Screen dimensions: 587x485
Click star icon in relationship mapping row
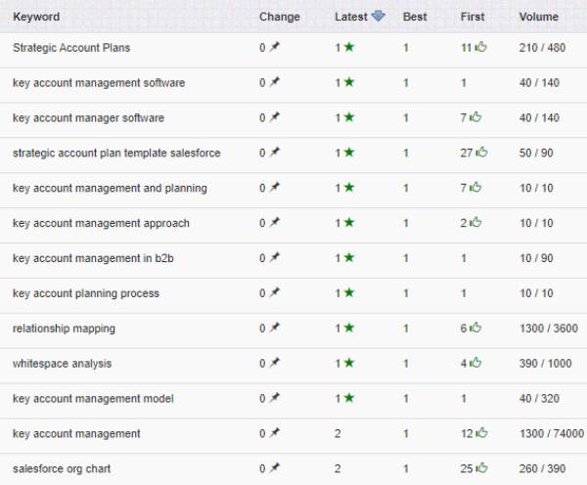coord(349,328)
